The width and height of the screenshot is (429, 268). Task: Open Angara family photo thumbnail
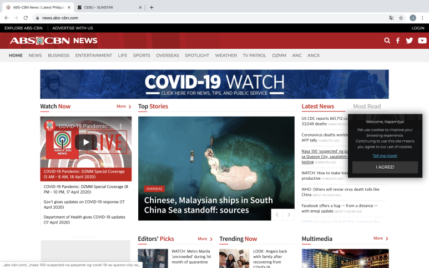pyautogui.click(x=234, y=258)
